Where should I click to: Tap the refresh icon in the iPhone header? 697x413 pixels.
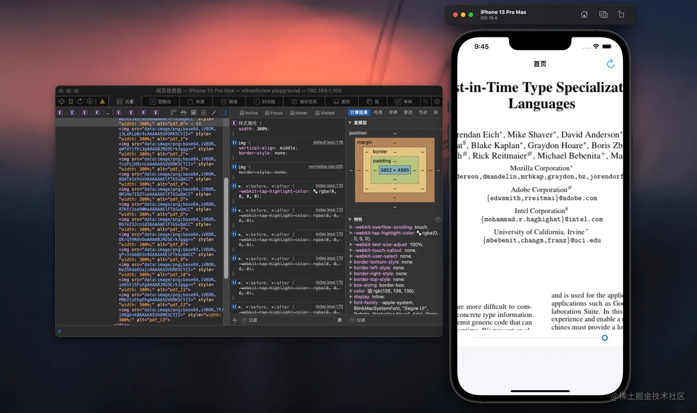[x=611, y=64]
